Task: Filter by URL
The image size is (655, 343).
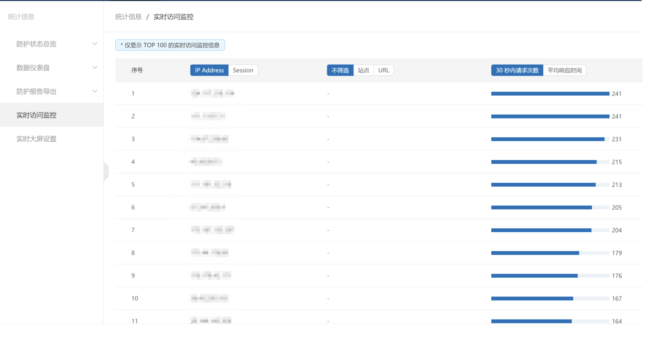Action: click(x=383, y=70)
